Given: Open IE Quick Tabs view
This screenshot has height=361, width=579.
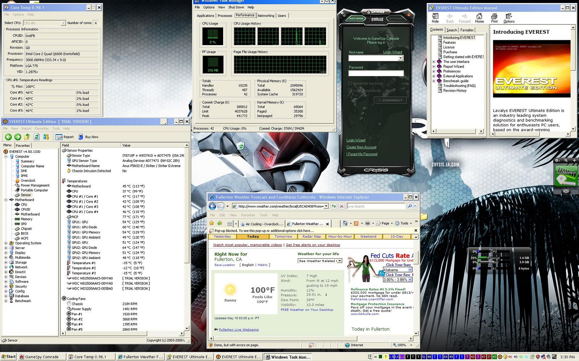Looking at the screenshot, I should point(230,224).
